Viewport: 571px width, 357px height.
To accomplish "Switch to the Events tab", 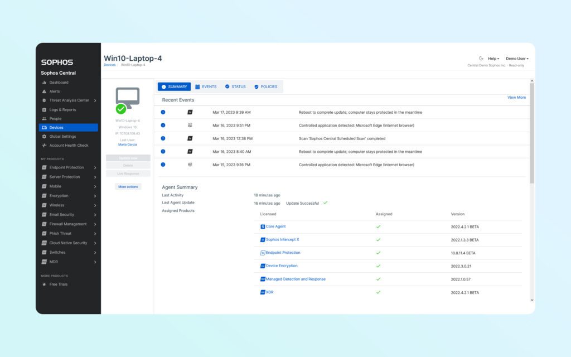I will click(x=206, y=86).
